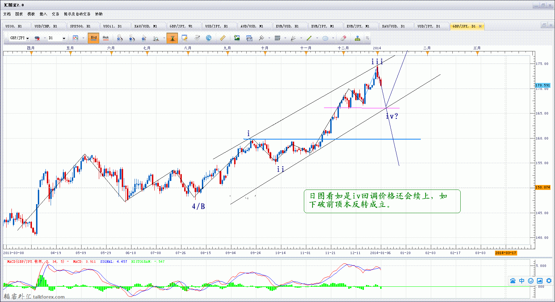The image size is (555, 302).
Task: Select the zoom area magnifier tool
Action: (x=156, y=39)
